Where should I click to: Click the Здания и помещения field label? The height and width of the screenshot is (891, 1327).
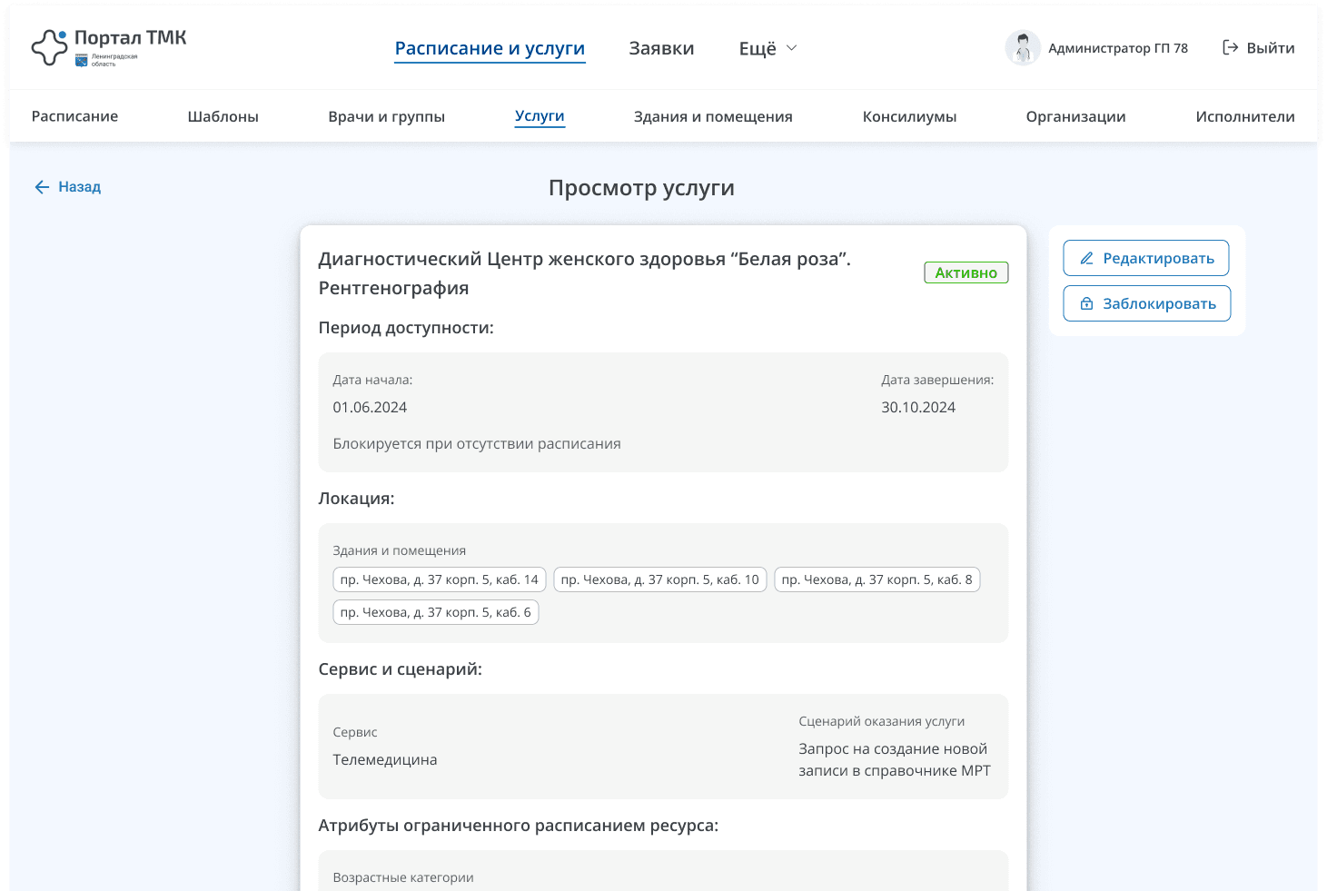pos(400,550)
